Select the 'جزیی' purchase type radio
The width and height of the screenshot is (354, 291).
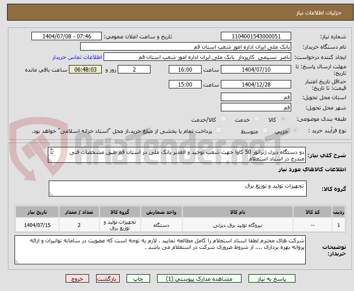click(295, 131)
